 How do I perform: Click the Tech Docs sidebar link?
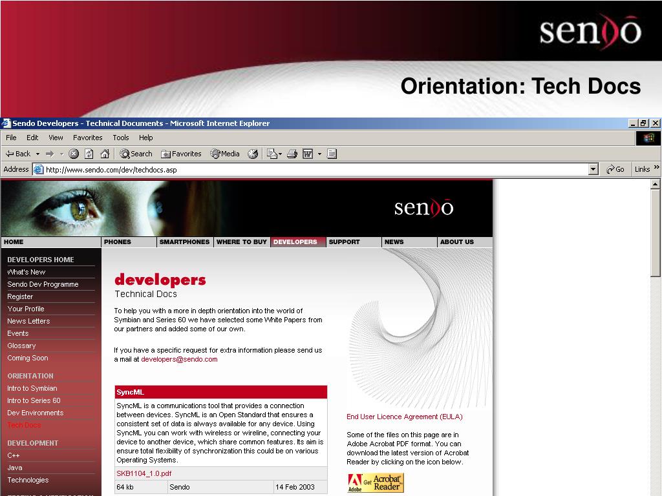pyautogui.click(x=24, y=425)
